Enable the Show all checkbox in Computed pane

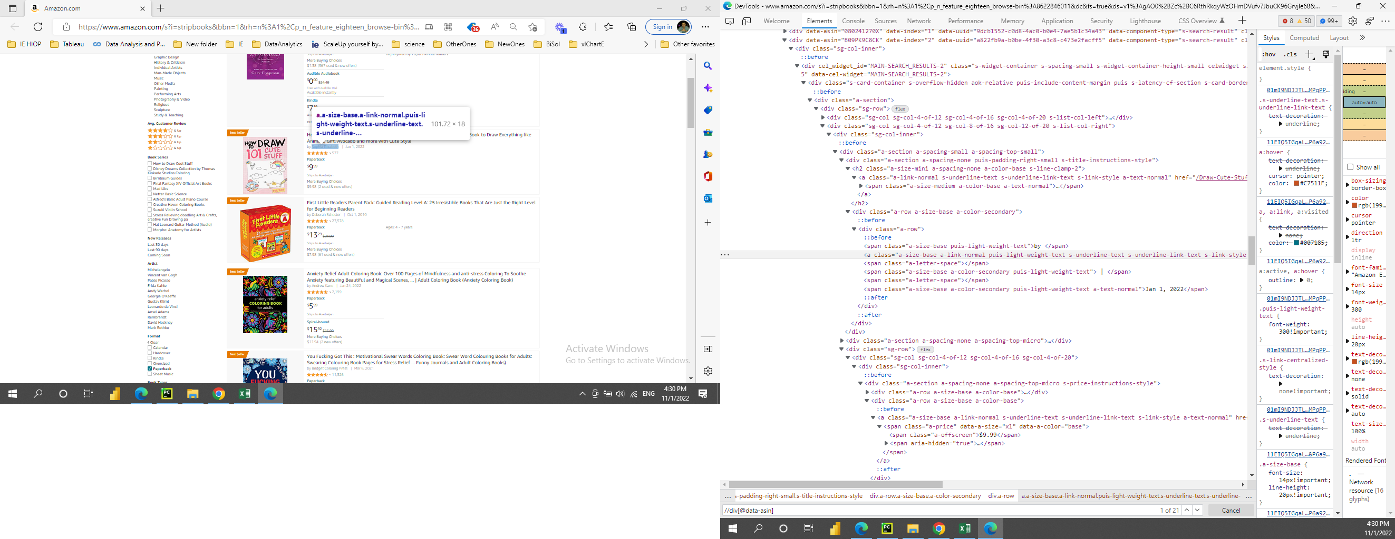(x=1350, y=167)
